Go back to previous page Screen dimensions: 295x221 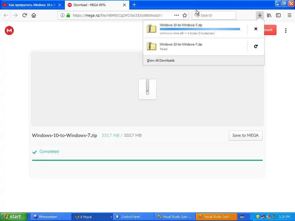coord(6,15)
